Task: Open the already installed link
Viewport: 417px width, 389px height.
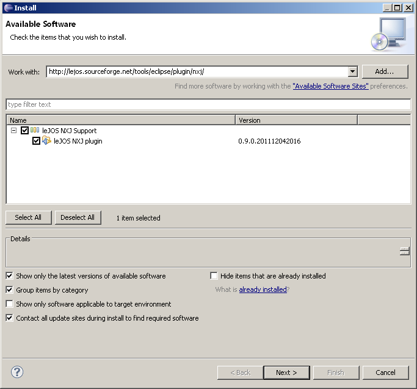Action: pyautogui.click(x=263, y=289)
